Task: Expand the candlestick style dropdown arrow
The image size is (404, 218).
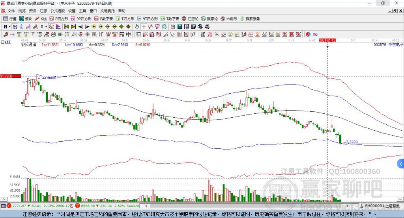Action: coord(46,27)
